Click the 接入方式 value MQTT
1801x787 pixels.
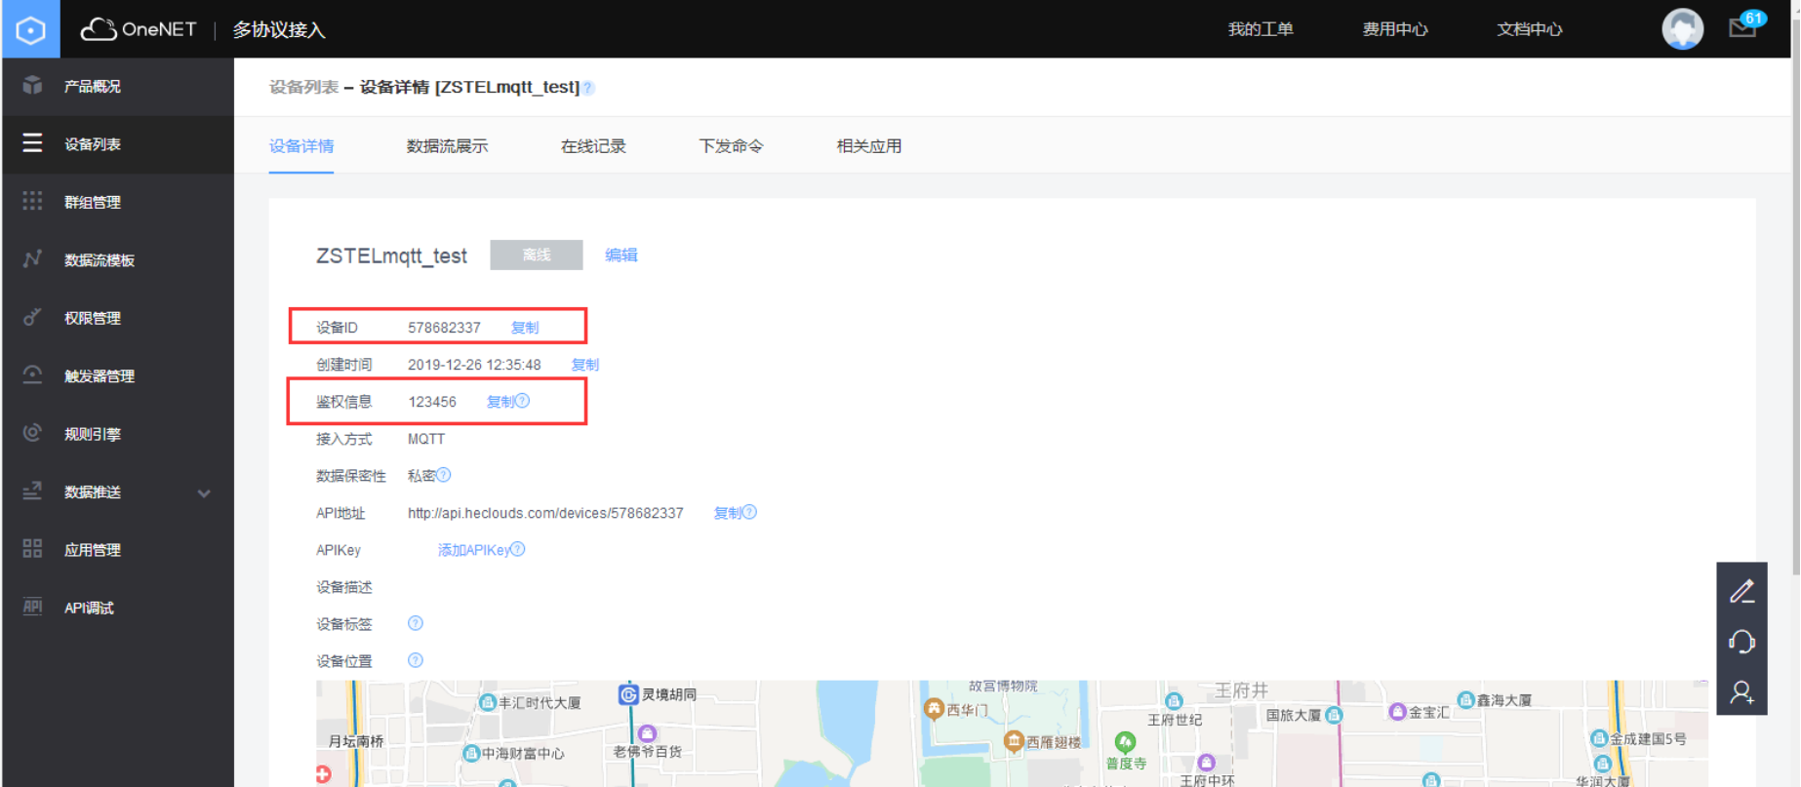(x=426, y=439)
